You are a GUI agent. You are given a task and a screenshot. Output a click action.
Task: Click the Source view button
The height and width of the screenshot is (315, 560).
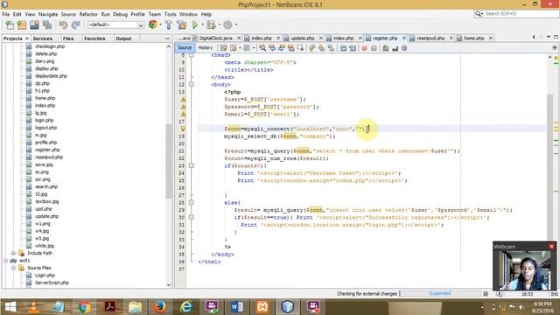click(185, 47)
